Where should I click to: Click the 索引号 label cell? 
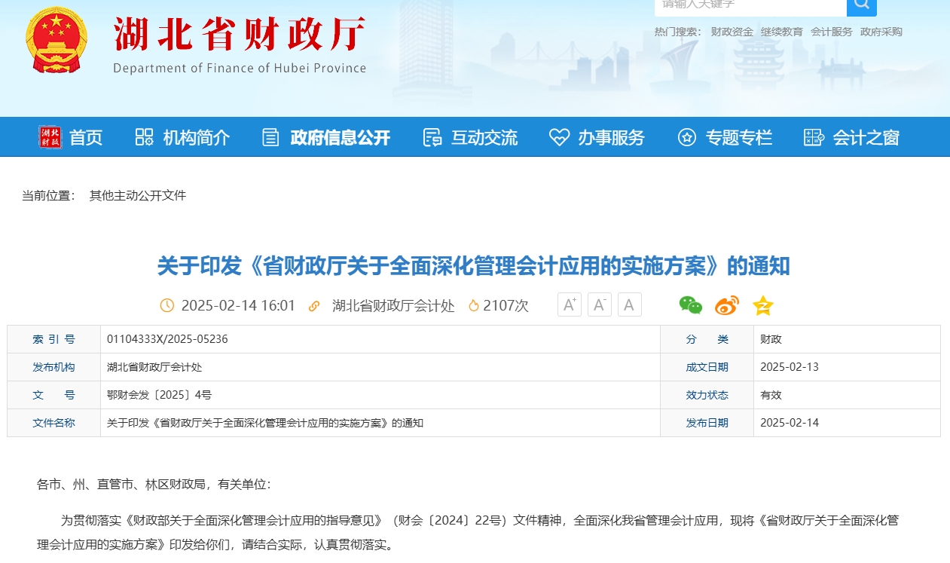[x=54, y=339]
